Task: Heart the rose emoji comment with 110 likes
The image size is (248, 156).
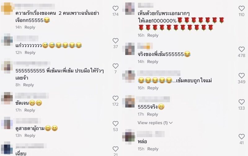Action: 241,8
